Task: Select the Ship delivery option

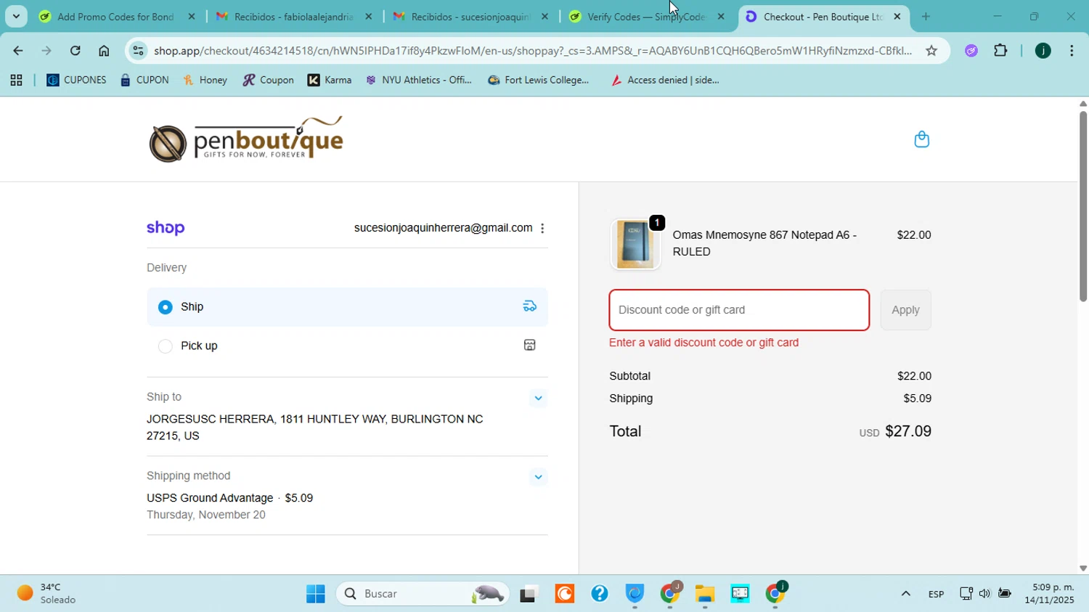Action: click(347, 307)
